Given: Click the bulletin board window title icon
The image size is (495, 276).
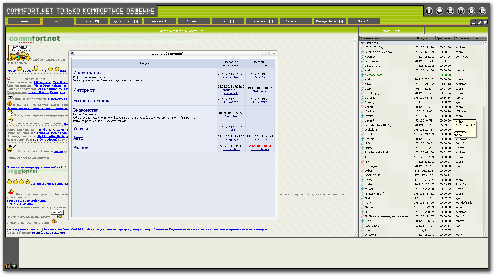Looking at the screenshot, I should (72, 54).
